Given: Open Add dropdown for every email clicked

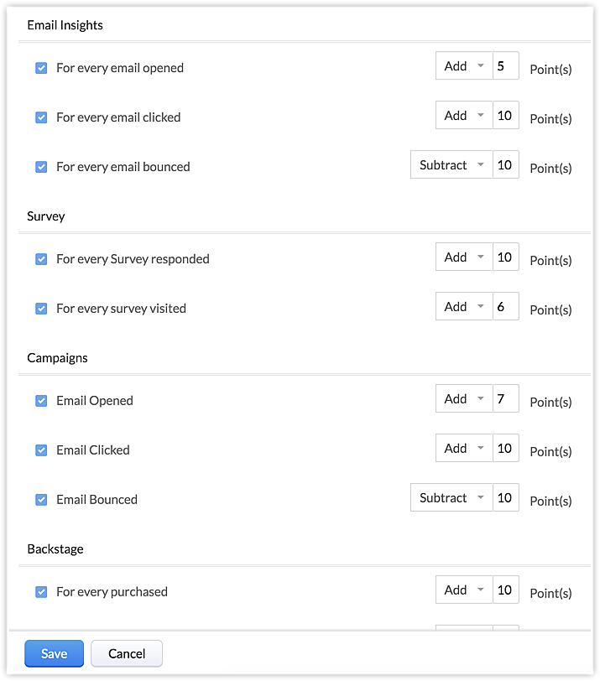Looking at the screenshot, I should [x=463, y=116].
